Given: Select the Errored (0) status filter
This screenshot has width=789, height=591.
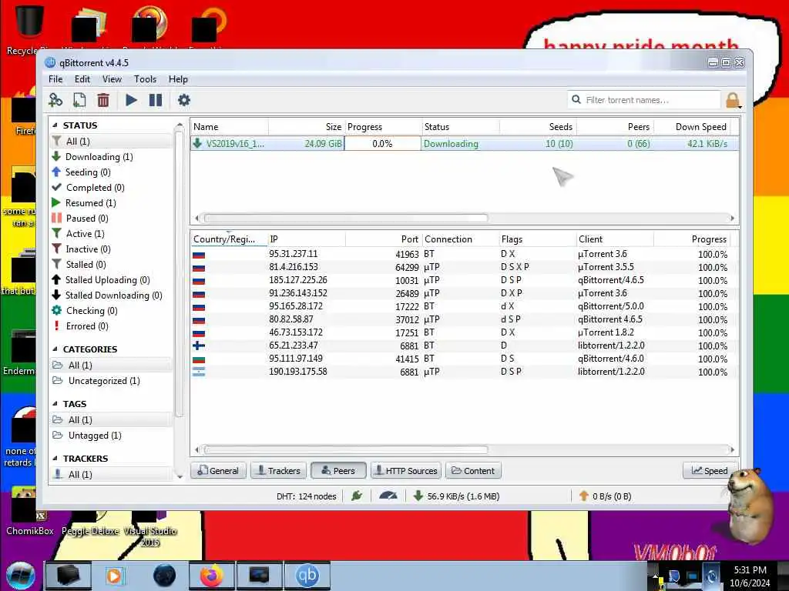Looking at the screenshot, I should click(111, 326).
